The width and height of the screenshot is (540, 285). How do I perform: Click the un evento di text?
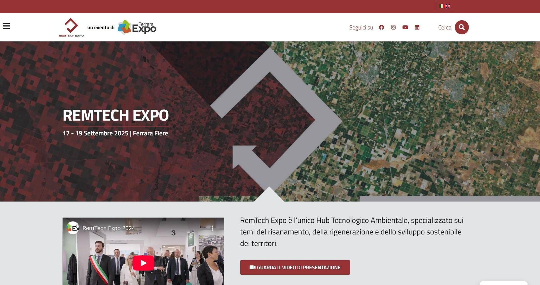(x=101, y=28)
